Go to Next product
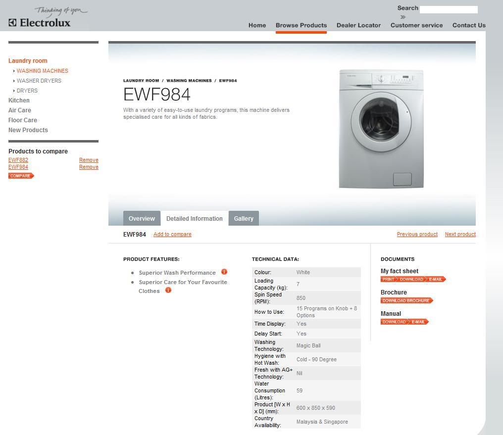Screen dimensions: 503x435 tap(460, 235)
